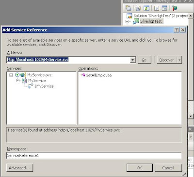The width and height of the screenshot is (194, 177).
Task: Select the MyService.svc radio button
Action: pyautogui.click(x=17, y=75)
